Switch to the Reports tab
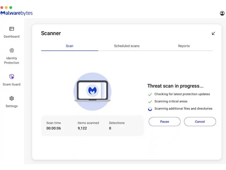This screenshot has height=170, width=226. coord(184,46)
